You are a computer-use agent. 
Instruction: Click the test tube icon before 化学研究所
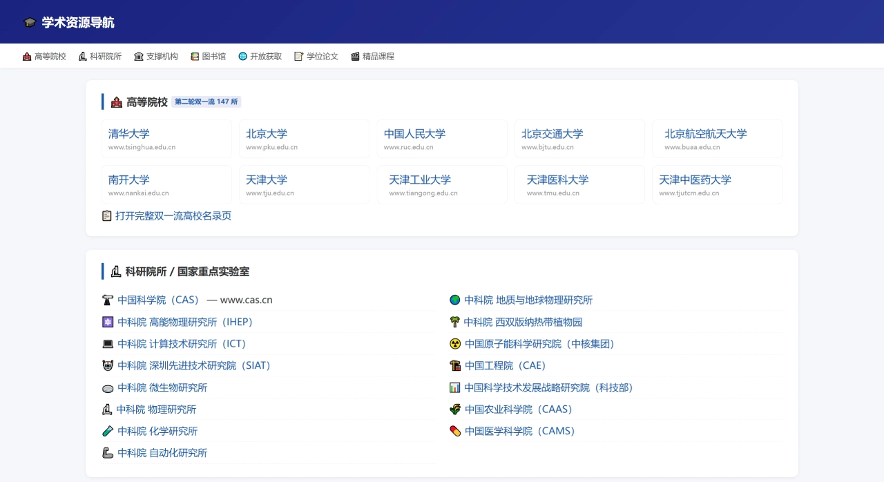(107, 431)
